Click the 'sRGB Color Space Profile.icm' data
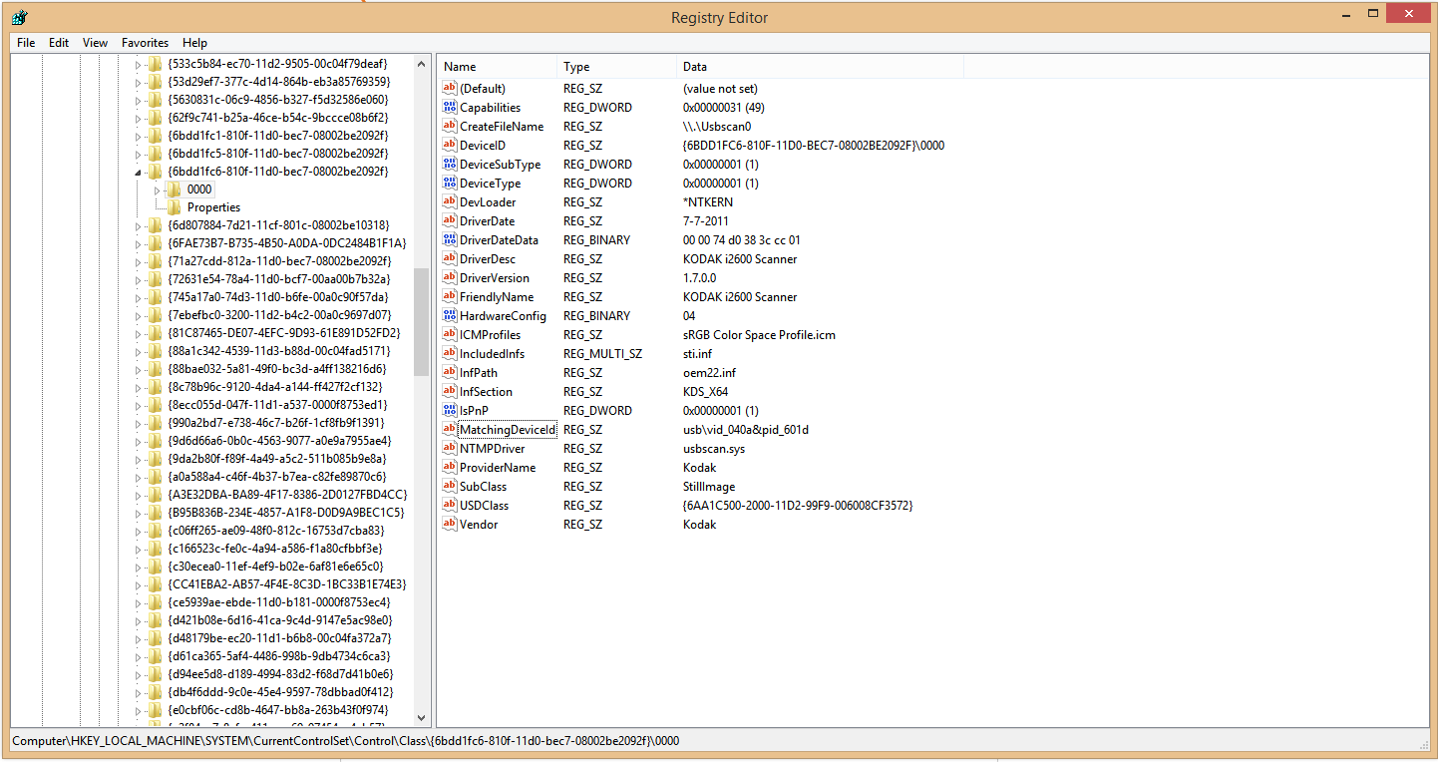 pos(759,335)
